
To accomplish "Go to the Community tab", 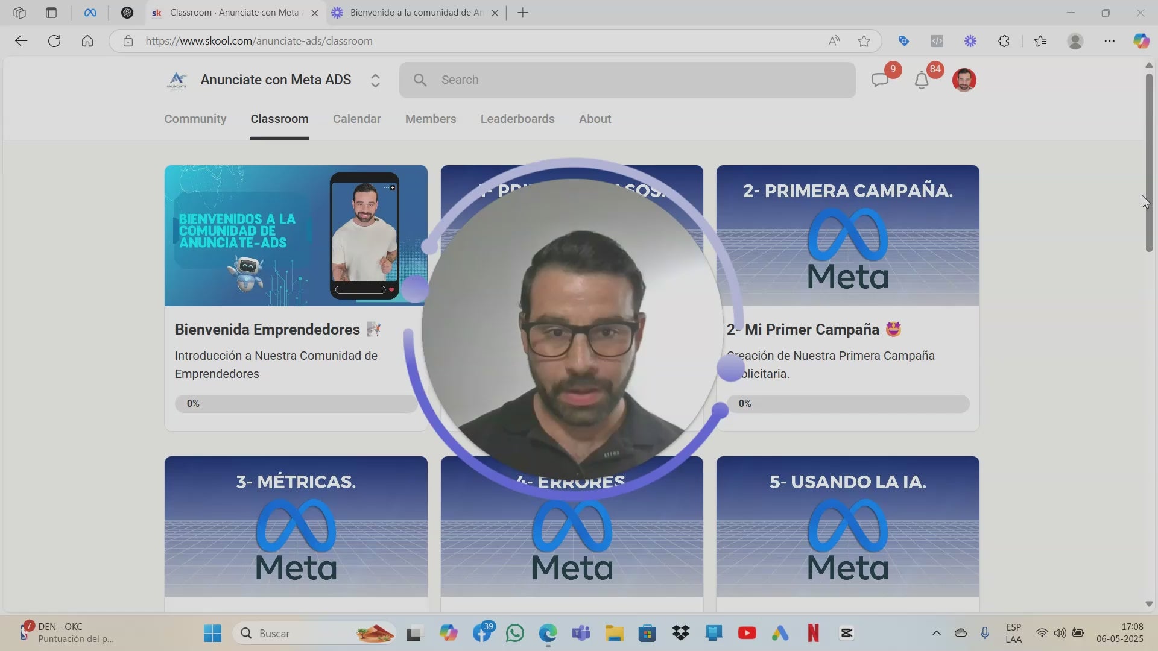I will pos(195,119).
